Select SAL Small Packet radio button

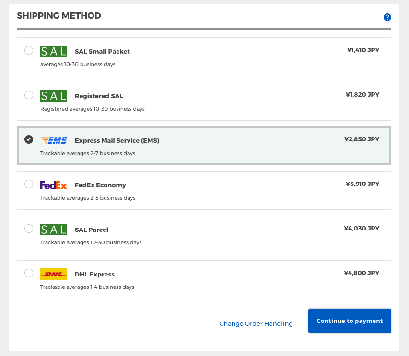29,50
